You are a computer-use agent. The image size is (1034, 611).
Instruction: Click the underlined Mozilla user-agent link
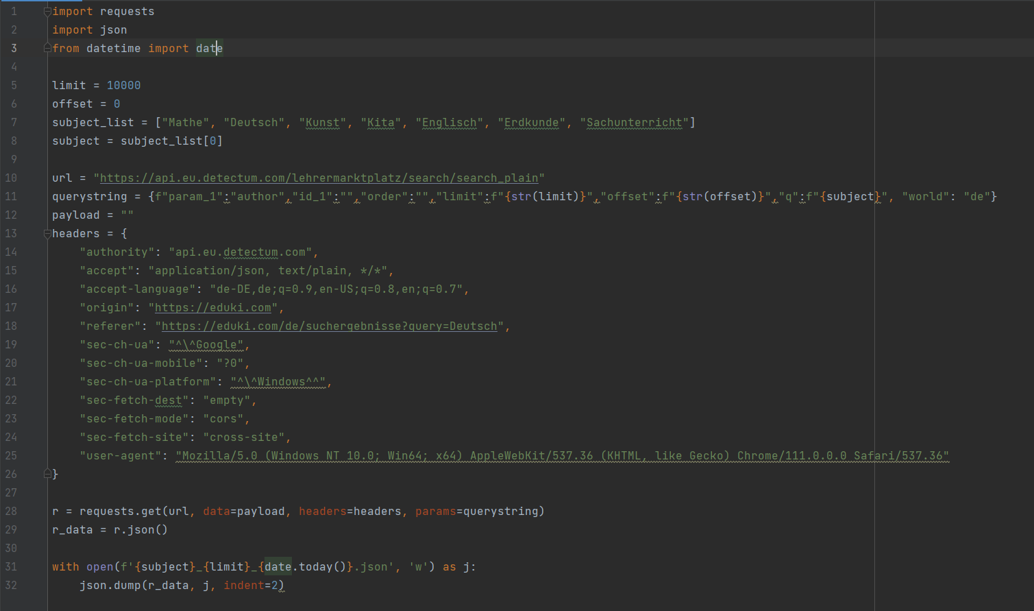pos(562,455)
